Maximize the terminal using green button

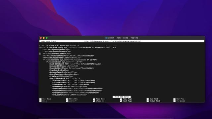coord(47,38)
